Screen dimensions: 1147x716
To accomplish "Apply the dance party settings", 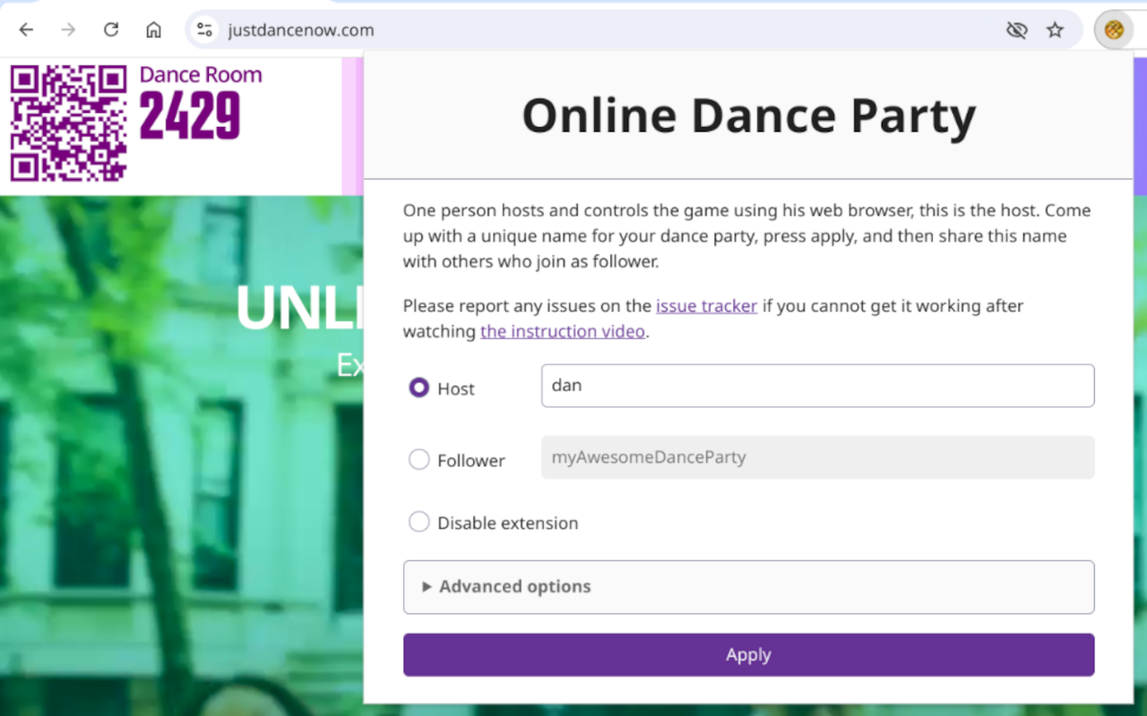I will click(x=748, y=654).
